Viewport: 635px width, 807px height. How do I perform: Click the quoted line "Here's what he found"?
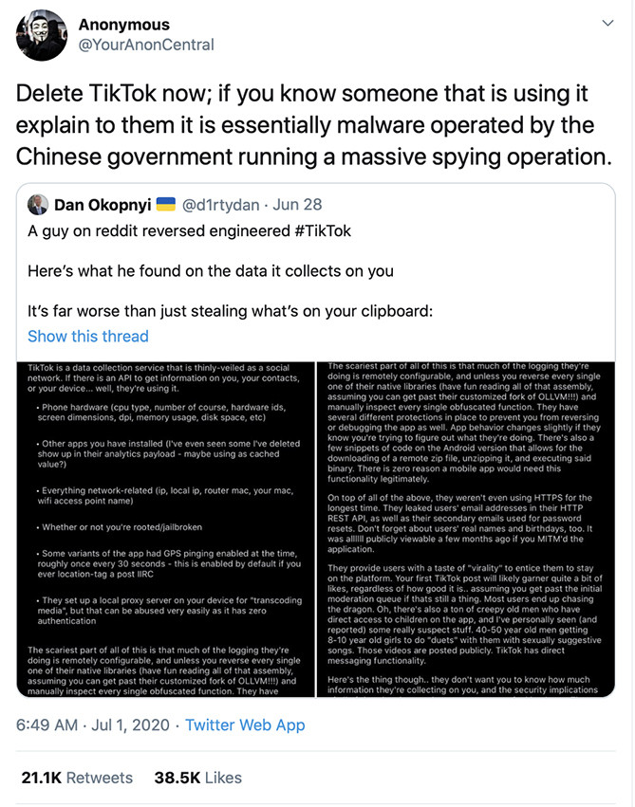pos(211,271)
